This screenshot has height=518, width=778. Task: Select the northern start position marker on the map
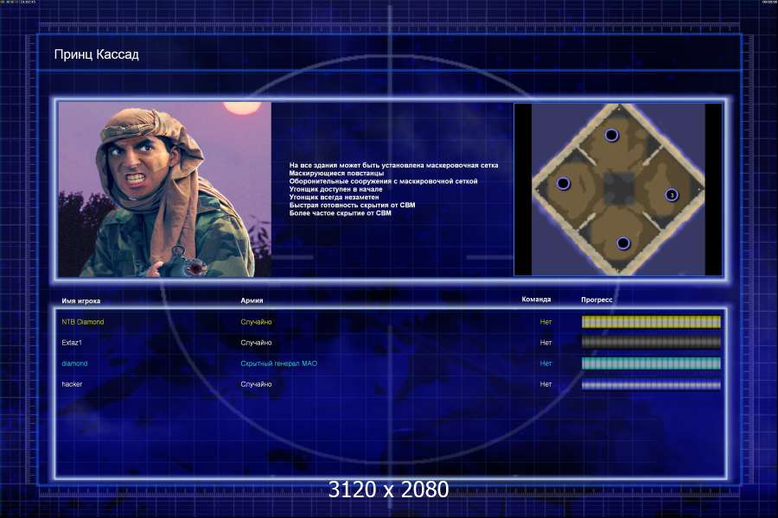coord(611,135)
